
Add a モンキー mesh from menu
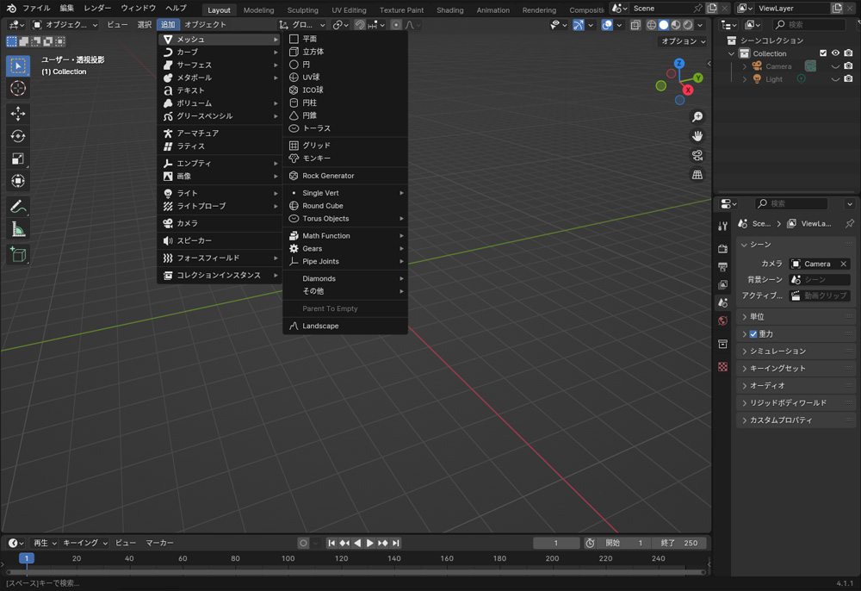(316, 159)
